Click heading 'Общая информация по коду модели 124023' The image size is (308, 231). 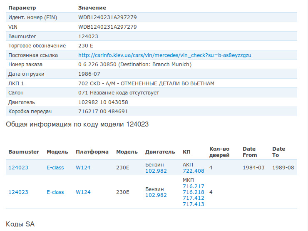point(77,124)
